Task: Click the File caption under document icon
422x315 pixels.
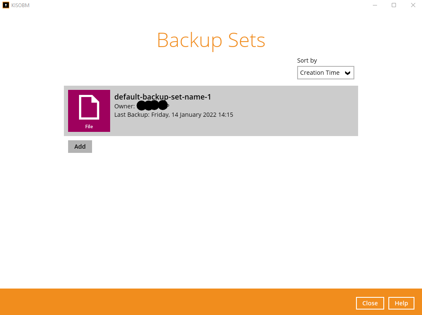Action: click(x=89, y=126)
